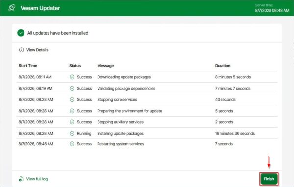Click the Veeam Updater rocket logo icon

click(x=12, y=8)
